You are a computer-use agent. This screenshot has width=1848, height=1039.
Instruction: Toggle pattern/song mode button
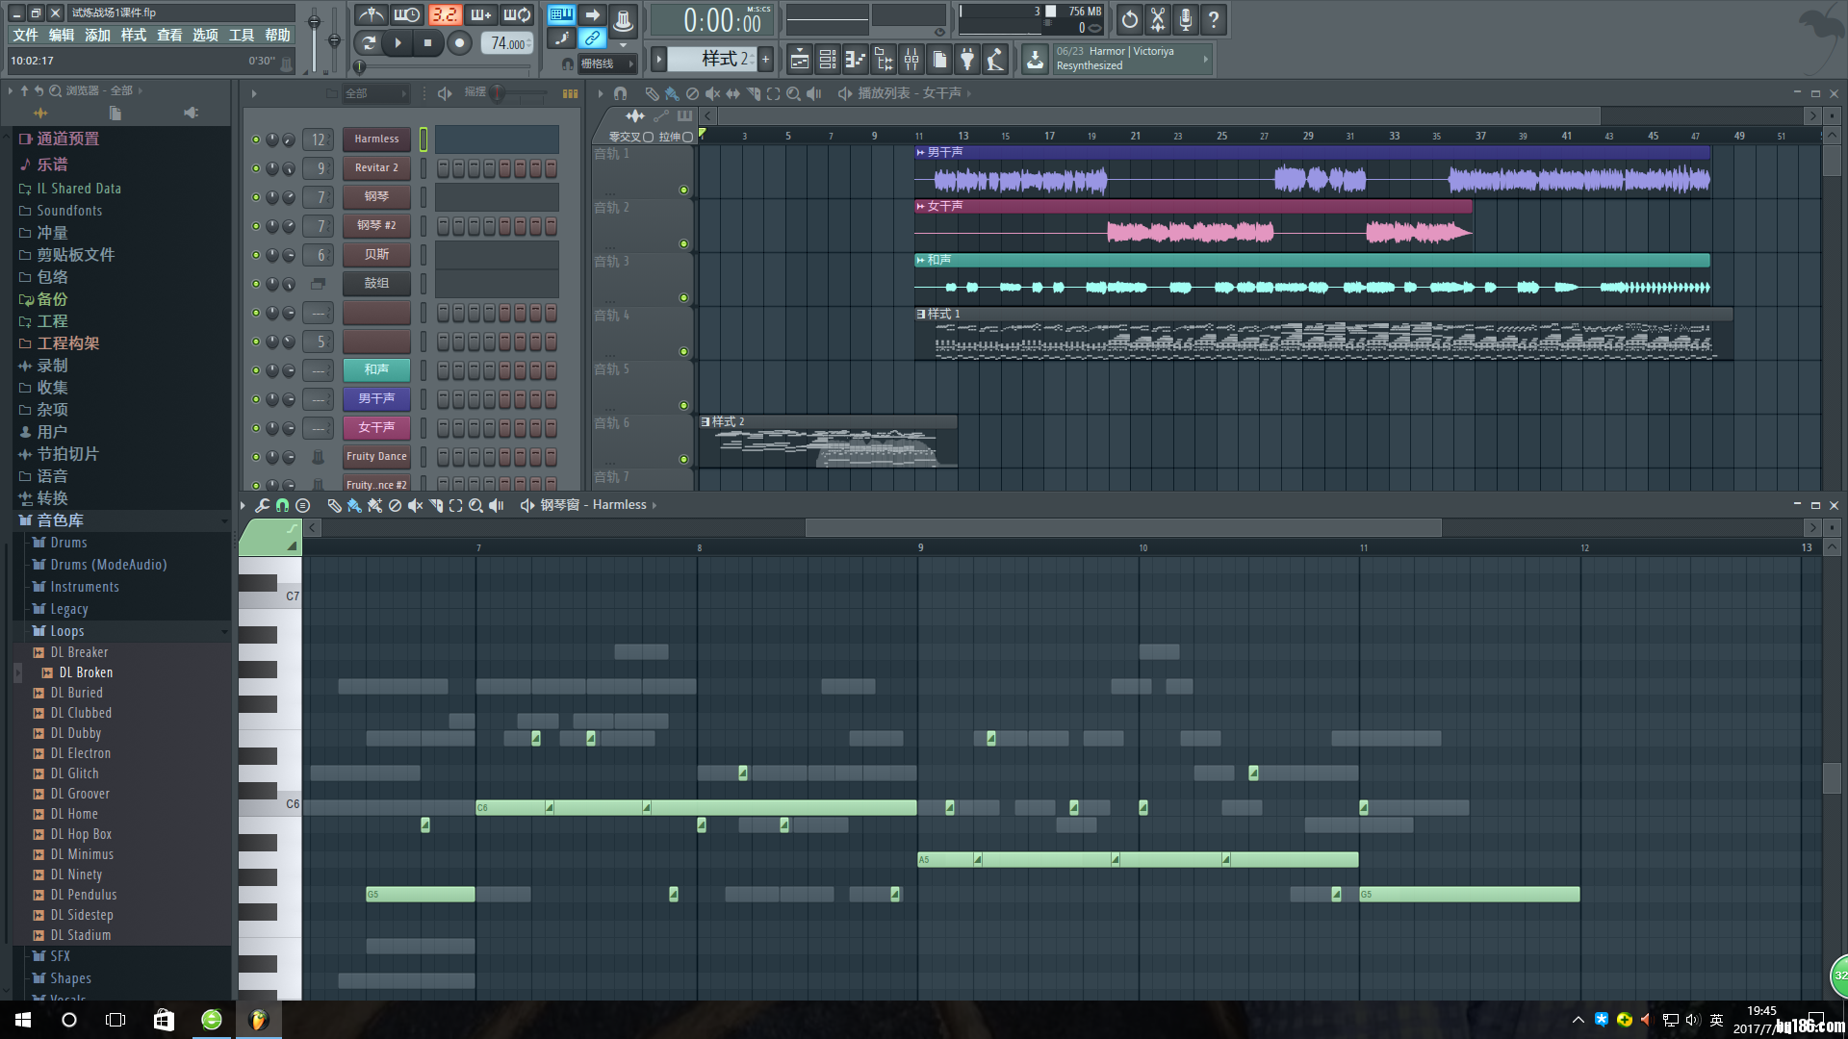[368, 42]
